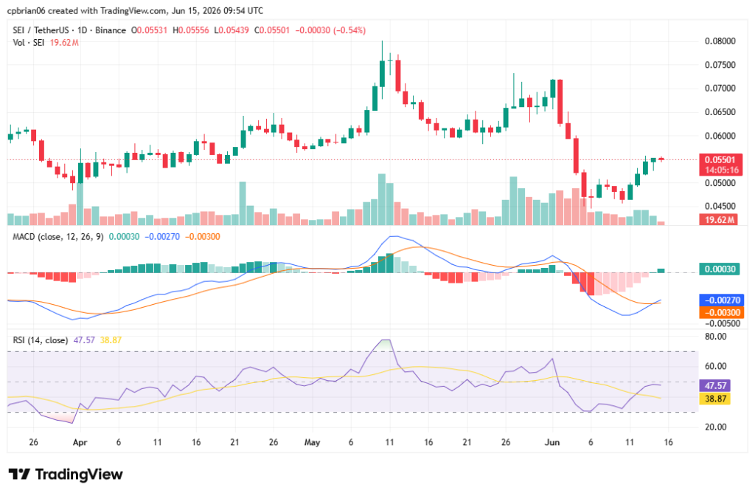Click the 0.06500 price axis tick

pyautogui.click(x=720, y=112)
